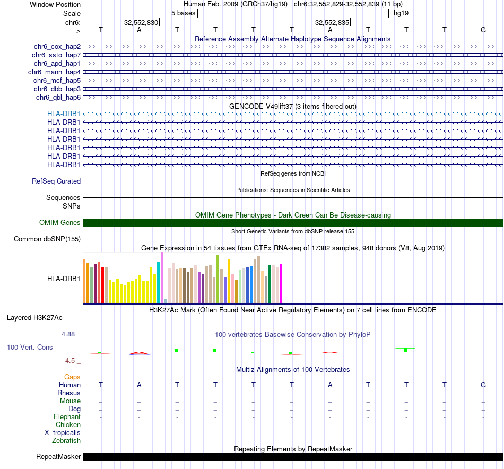Click the Window Position label
Image resolution: width=504 pixels, height=469 pixels.
click(55, 4)
